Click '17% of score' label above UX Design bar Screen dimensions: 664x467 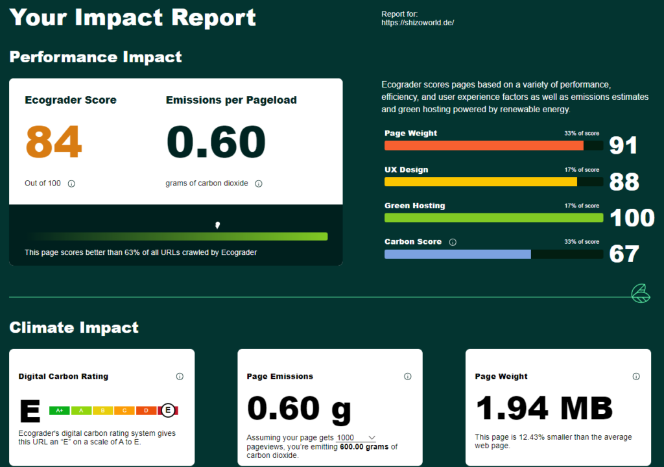[x=582, y=169]
